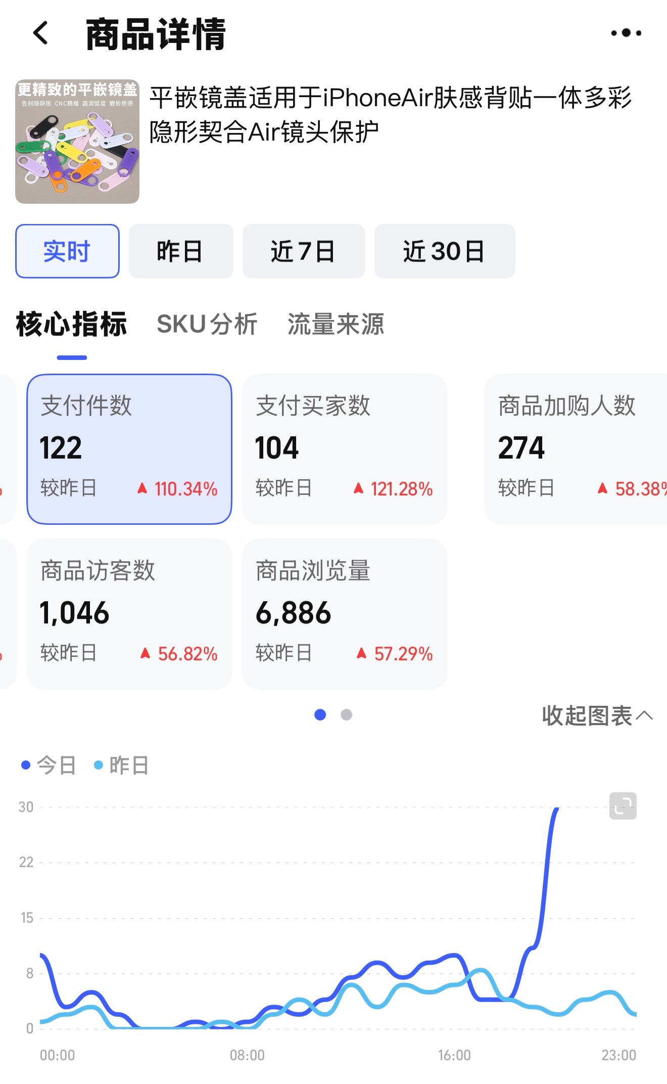
Task: Select the 支付件数 metric card
Action: click(x=129, y=449)
